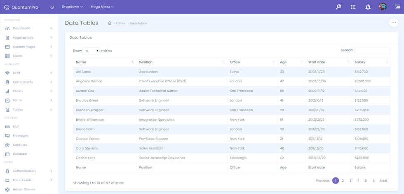Click the Brielle Williamson name cell
Image resolution: width=404 pixels, height=194 pixels.
tap(105, 119)
